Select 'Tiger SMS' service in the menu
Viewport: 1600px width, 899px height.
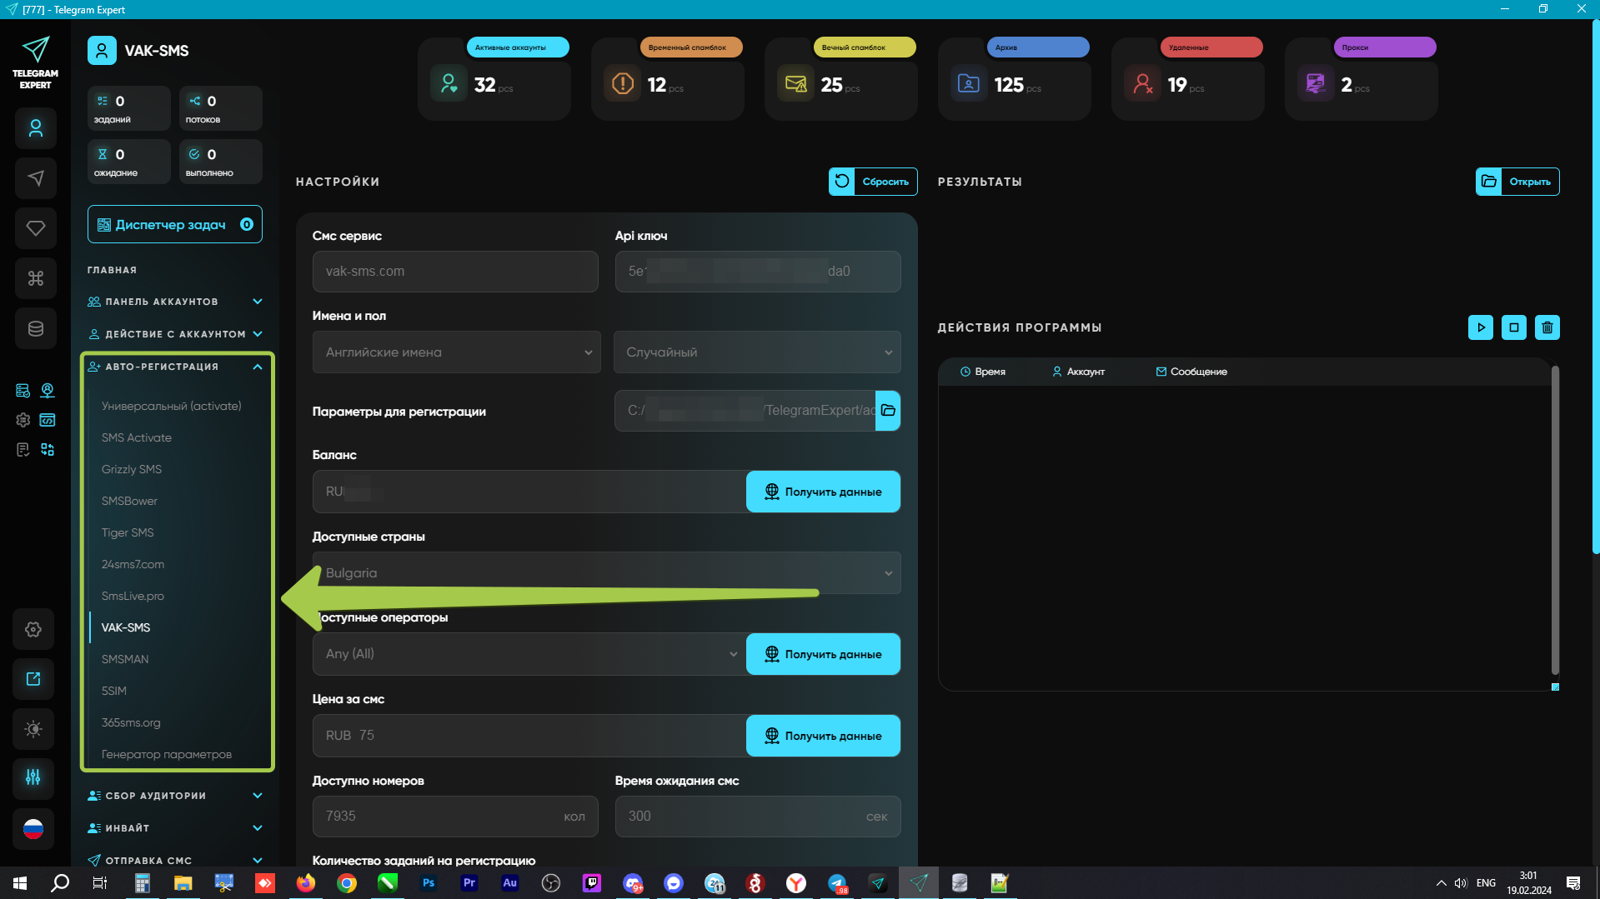pos(128,532)
